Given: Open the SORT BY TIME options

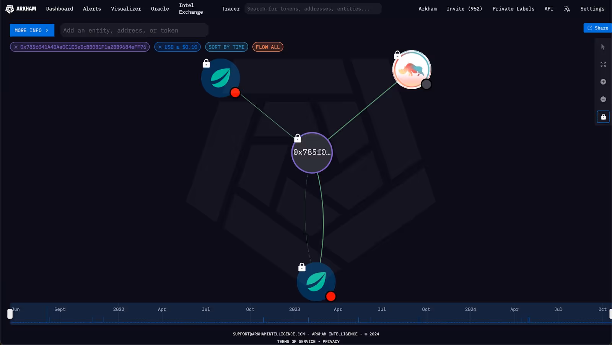Looking at the screenshot, I should coord(226,47).
